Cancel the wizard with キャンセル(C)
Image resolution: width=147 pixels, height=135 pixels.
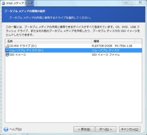(x=130, y=129)
